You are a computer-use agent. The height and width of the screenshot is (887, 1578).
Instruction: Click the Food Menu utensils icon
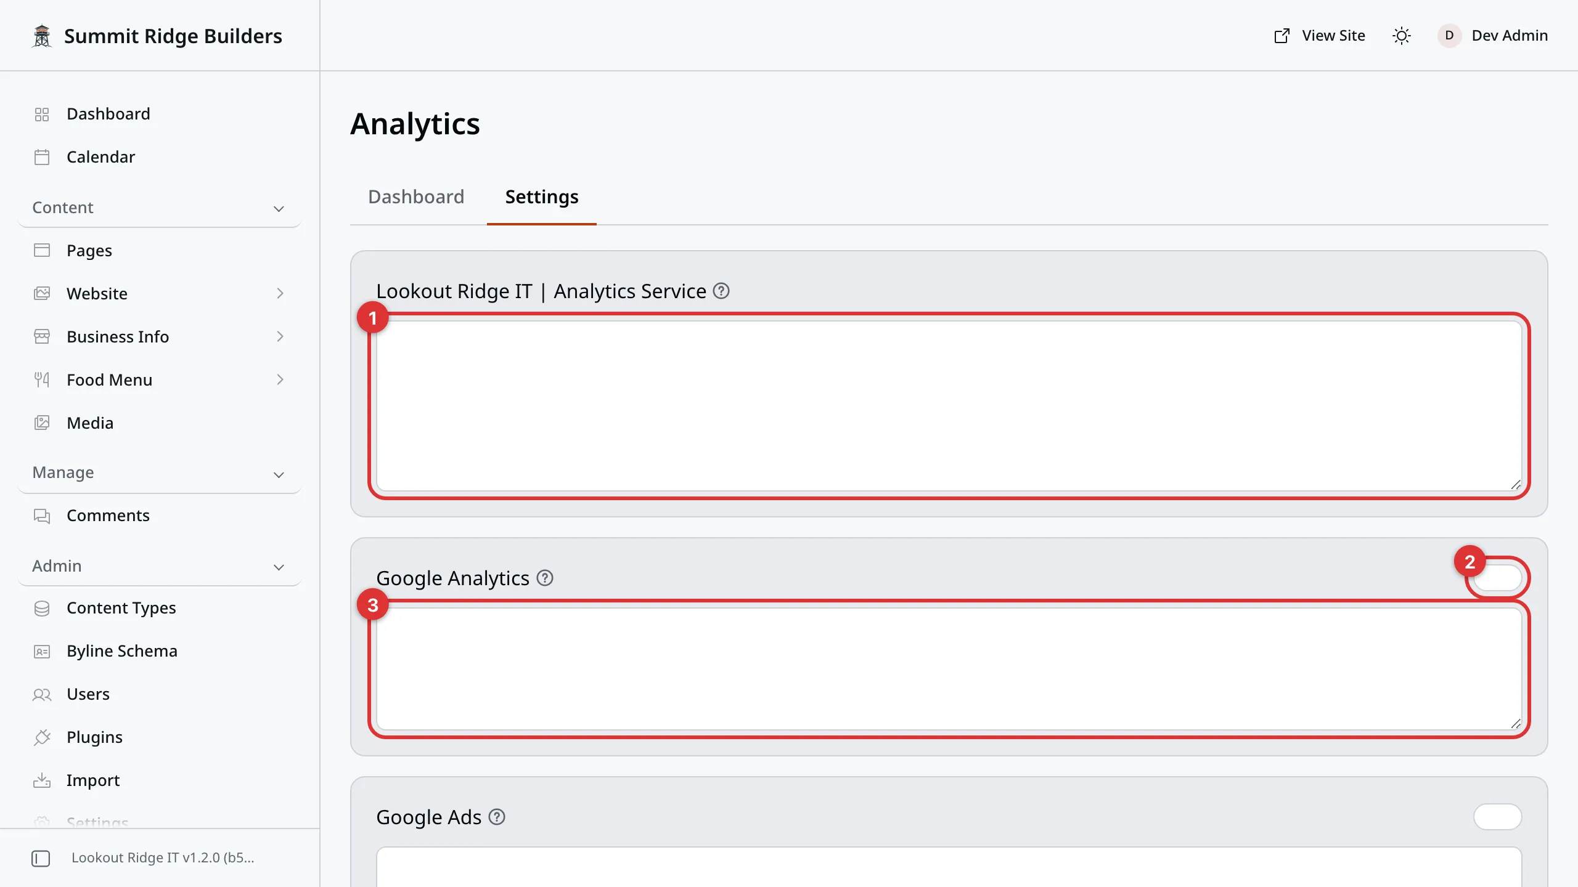click(x=42, y=380)
